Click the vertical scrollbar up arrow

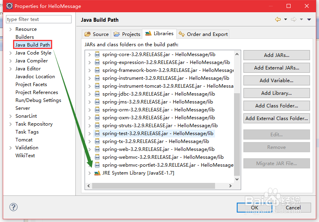click(237, 54)
